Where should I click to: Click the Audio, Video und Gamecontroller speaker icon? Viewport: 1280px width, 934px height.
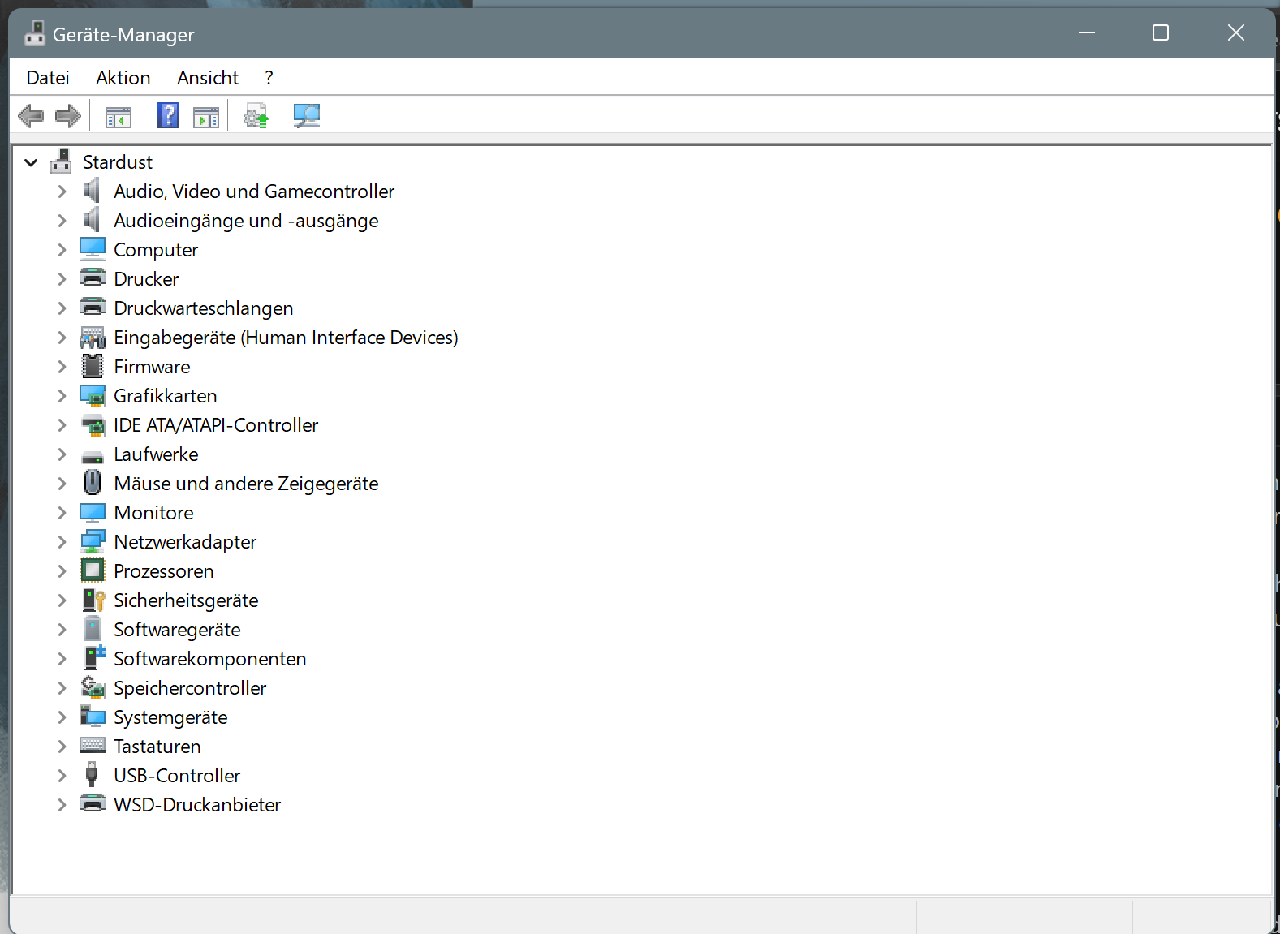[93, 191]
